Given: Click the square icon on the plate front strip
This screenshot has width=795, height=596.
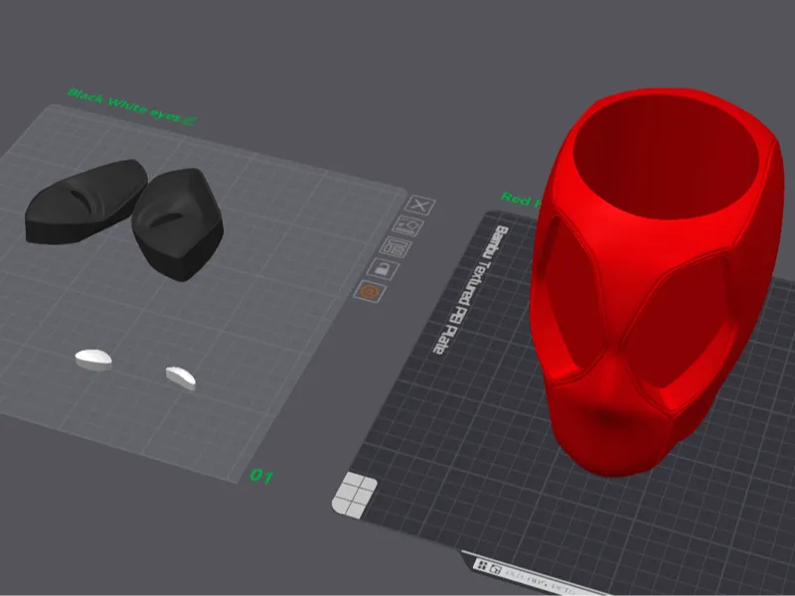Looking at the screenshot, I should tap(495, 570).
